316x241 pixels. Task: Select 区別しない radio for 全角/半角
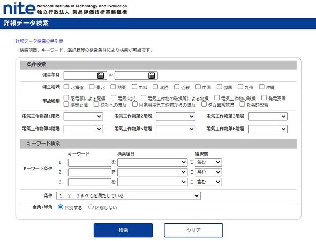click(91, 207)
